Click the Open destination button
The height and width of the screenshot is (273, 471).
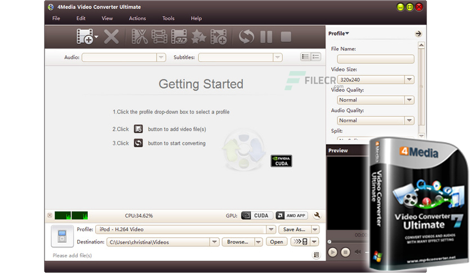[x=277, y=242]
